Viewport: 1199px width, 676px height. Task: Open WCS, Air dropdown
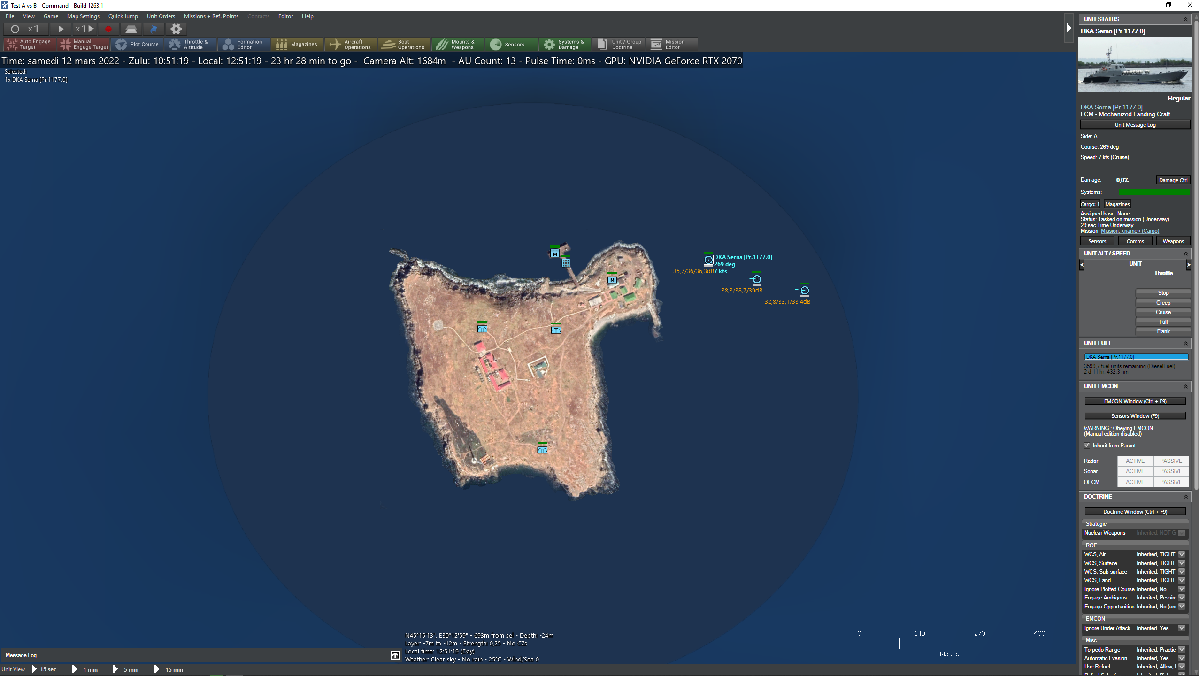pos(1182,554)
